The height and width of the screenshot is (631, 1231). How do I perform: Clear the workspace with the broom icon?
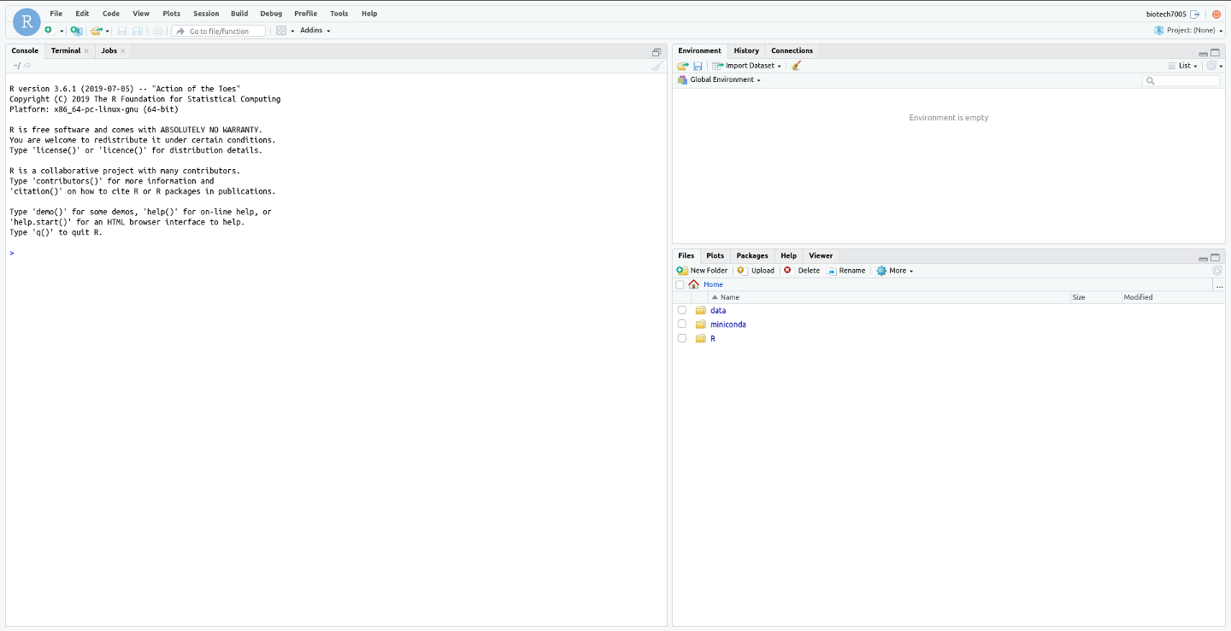pyautogui.click(x=797, y=65)
